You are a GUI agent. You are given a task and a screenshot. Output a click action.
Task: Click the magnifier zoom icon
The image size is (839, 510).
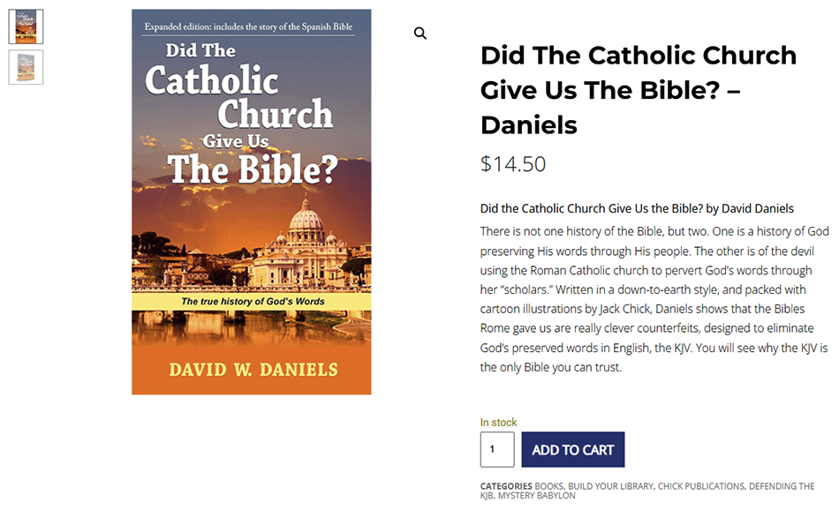[420, 34]
